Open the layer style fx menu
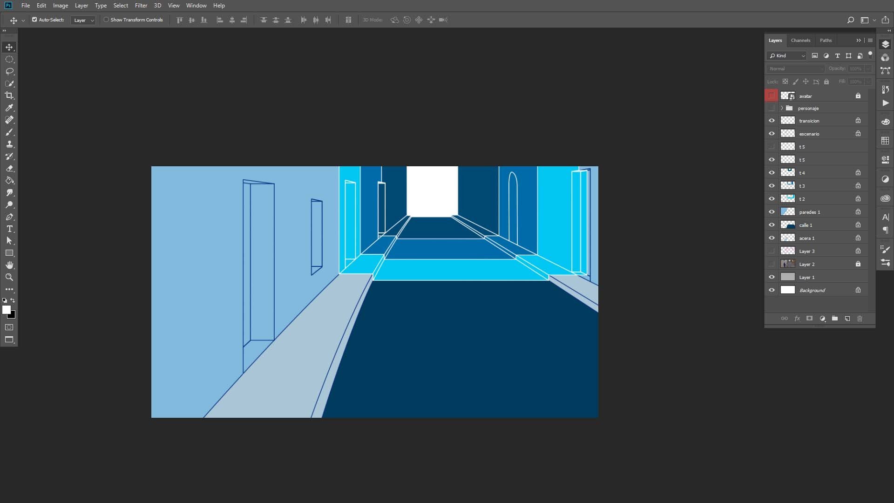Screen dimensions: 894x503 (x=797, y=319)
